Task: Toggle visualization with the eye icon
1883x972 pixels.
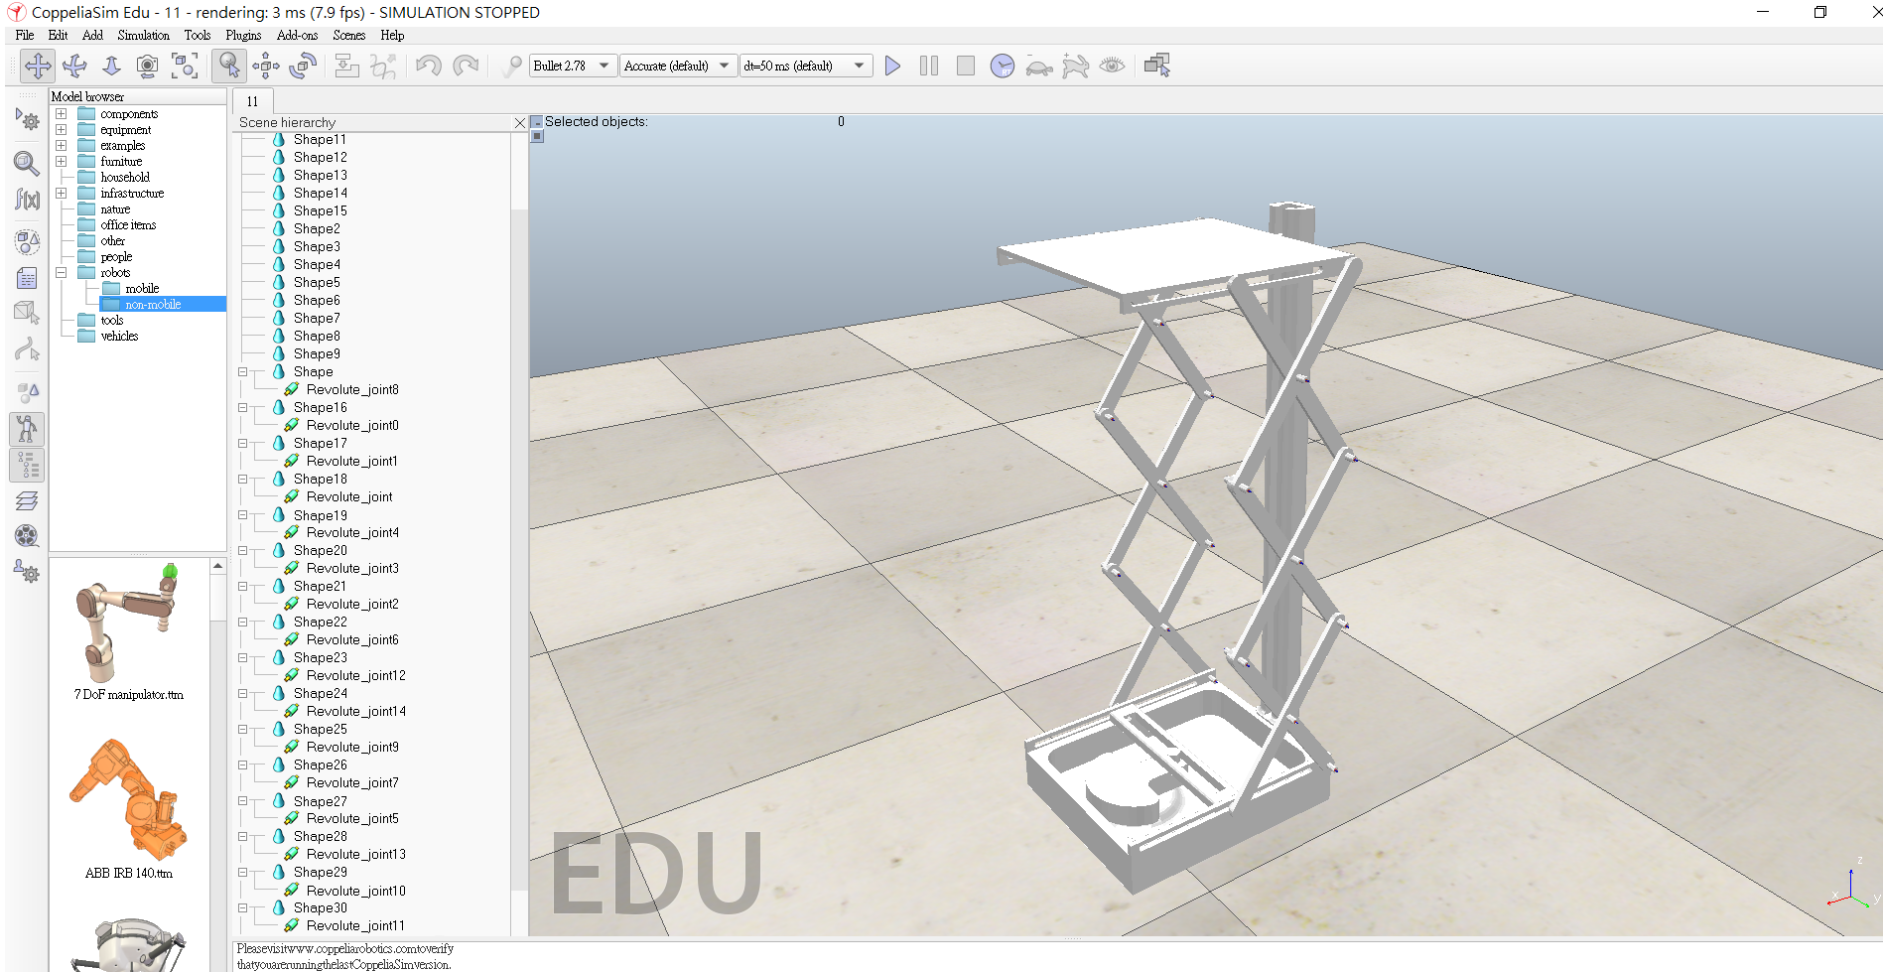Action: [1113, 66]
